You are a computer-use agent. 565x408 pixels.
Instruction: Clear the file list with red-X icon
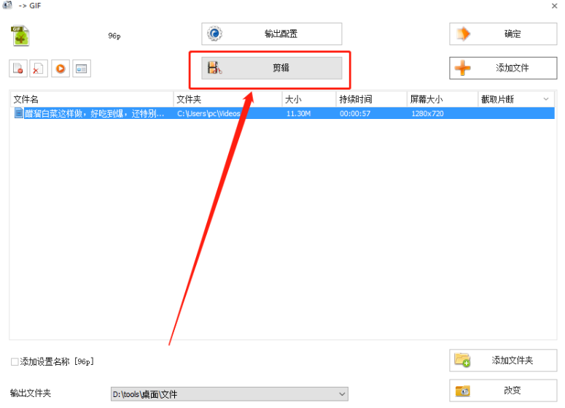[x=39, y=69]
